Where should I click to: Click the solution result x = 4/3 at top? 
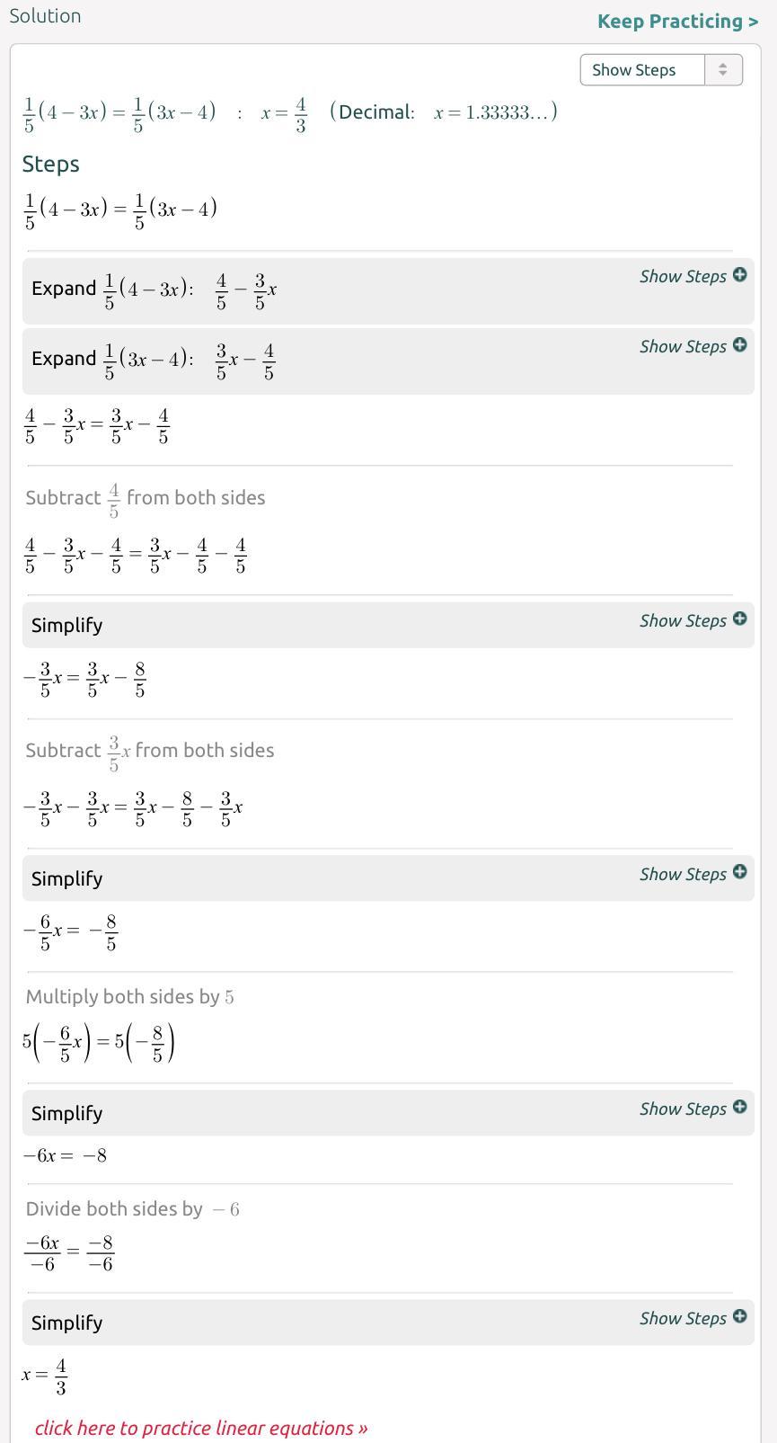point(284,114)
